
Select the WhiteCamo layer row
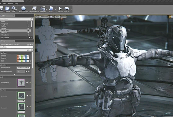[15, 35]
